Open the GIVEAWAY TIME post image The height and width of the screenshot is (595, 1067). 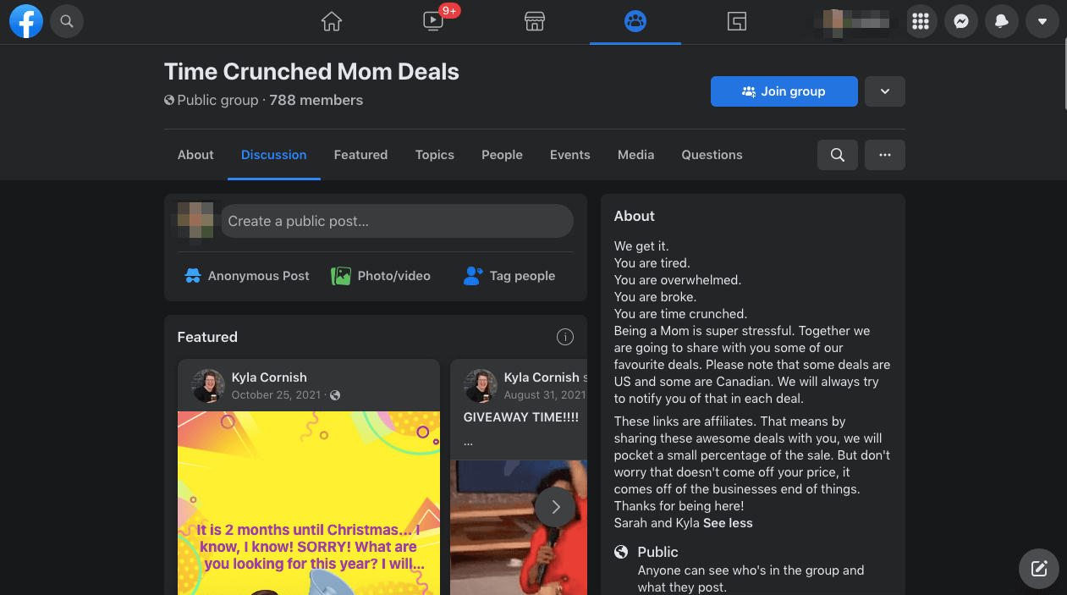(x=519, y=527)
